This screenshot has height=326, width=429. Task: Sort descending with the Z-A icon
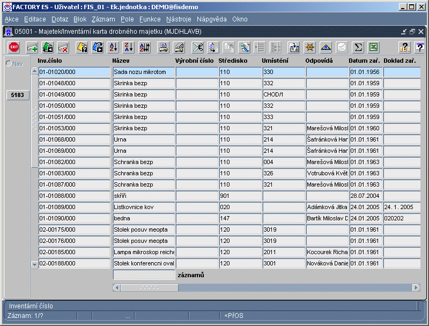[x=129, y=48]
